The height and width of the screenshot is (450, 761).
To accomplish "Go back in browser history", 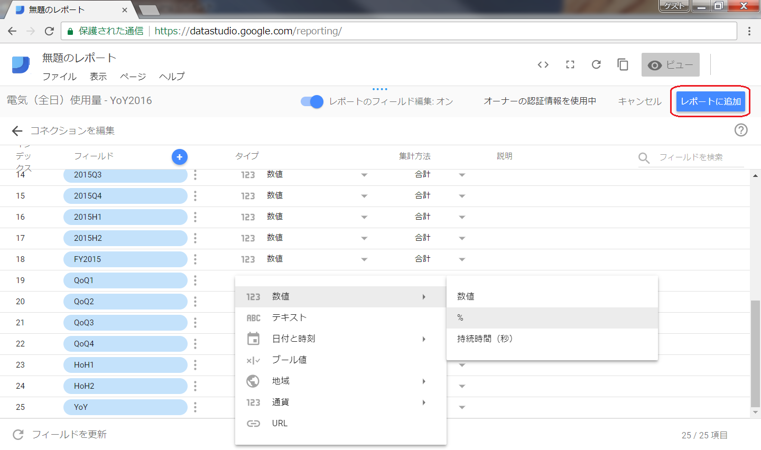I will click(12, 31).
